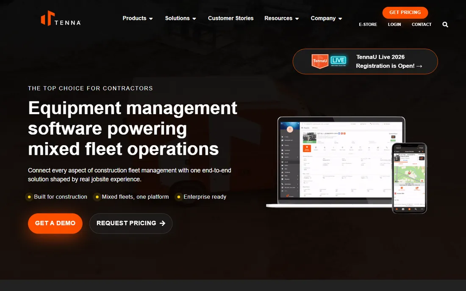Click the GET A DEMO button

point(55,223)
